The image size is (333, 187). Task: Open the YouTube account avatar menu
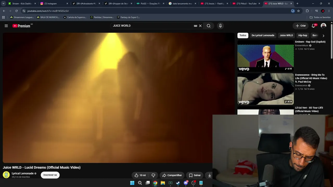[x=323, y=26]
